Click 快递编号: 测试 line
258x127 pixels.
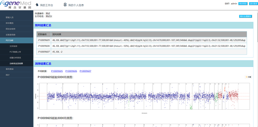coord(43,14)
